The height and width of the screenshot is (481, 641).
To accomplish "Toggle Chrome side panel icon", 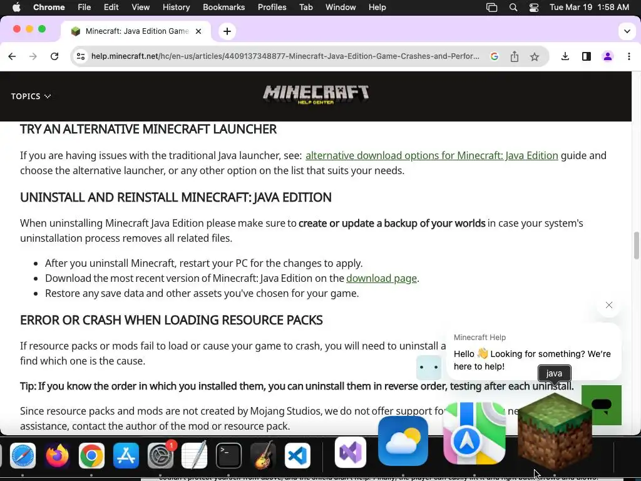I will click(x=586, y=56).
